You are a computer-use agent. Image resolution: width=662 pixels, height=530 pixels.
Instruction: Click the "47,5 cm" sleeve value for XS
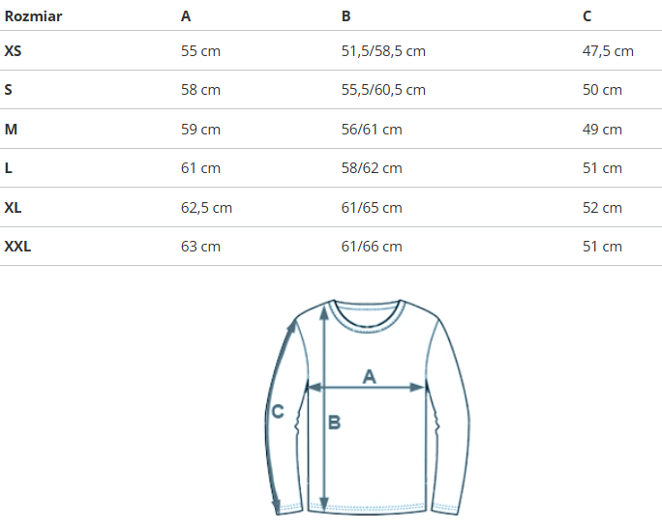(608, 50)
